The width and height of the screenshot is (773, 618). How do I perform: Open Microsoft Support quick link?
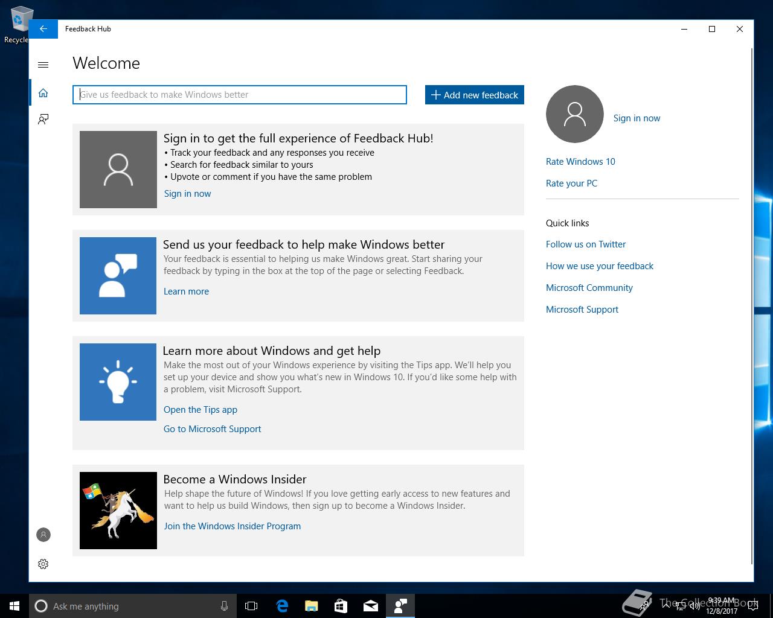tap(582, 310)
